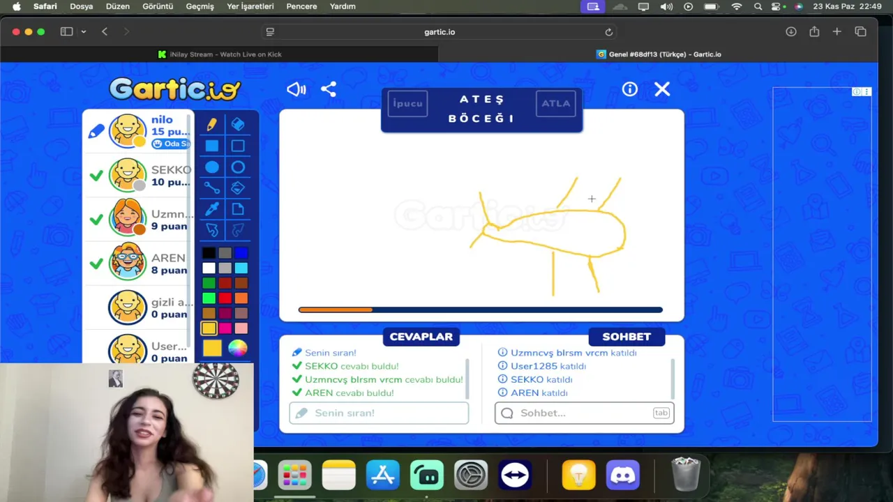Click the İpucu hint button

pos(407,103)
